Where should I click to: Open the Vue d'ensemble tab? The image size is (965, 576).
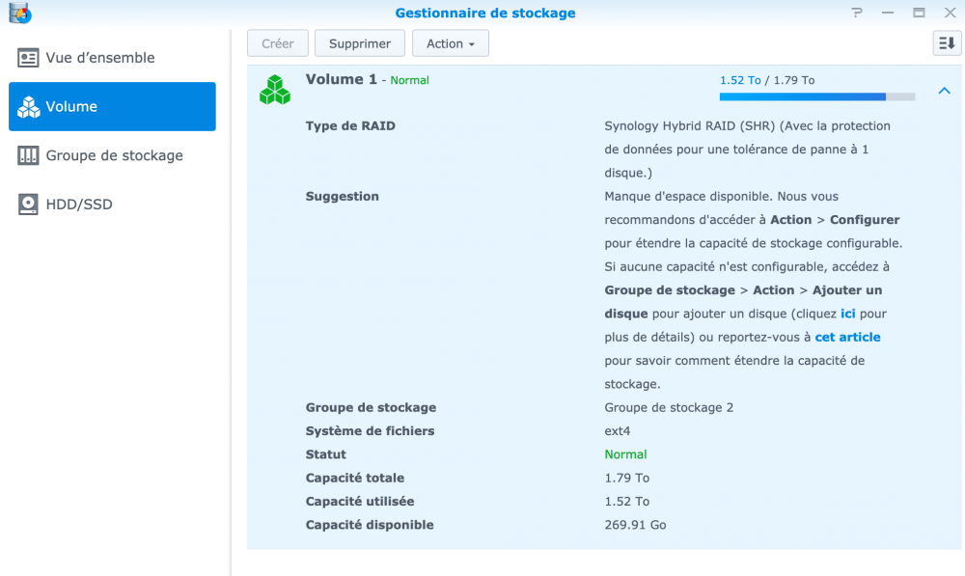tap(100, 58)
